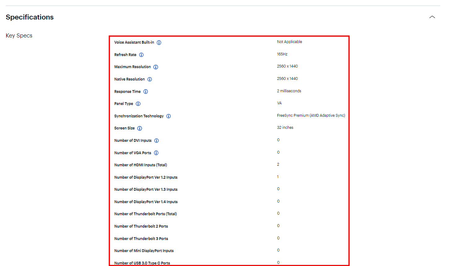
Task: Collapse the Specifications section with the chevron
Action: pyautogui.click(x=432, y=17)
